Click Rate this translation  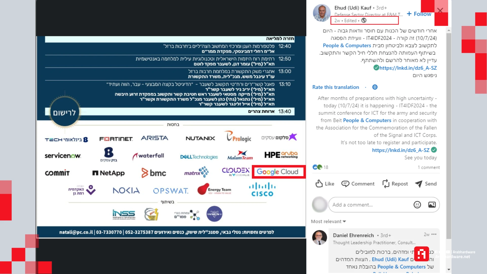click(x=336, y=87)
